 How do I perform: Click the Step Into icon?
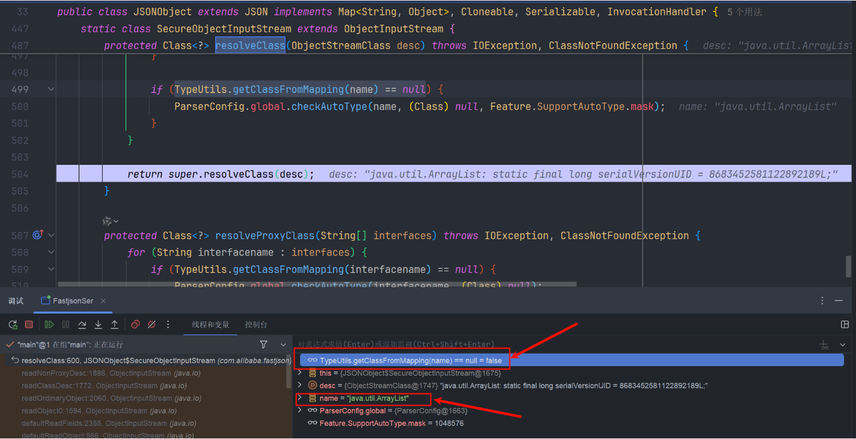point(98,324)
